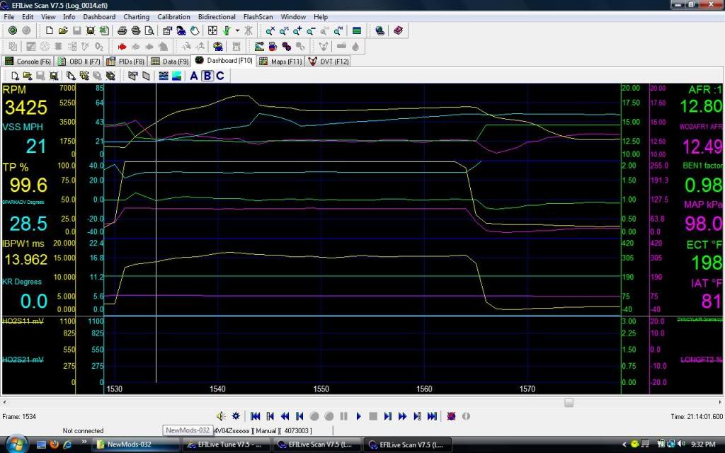The height and width of the screenshot is (453, 725).
Task: Click the TP % value 99.6
Action: [x=28, y=185]
